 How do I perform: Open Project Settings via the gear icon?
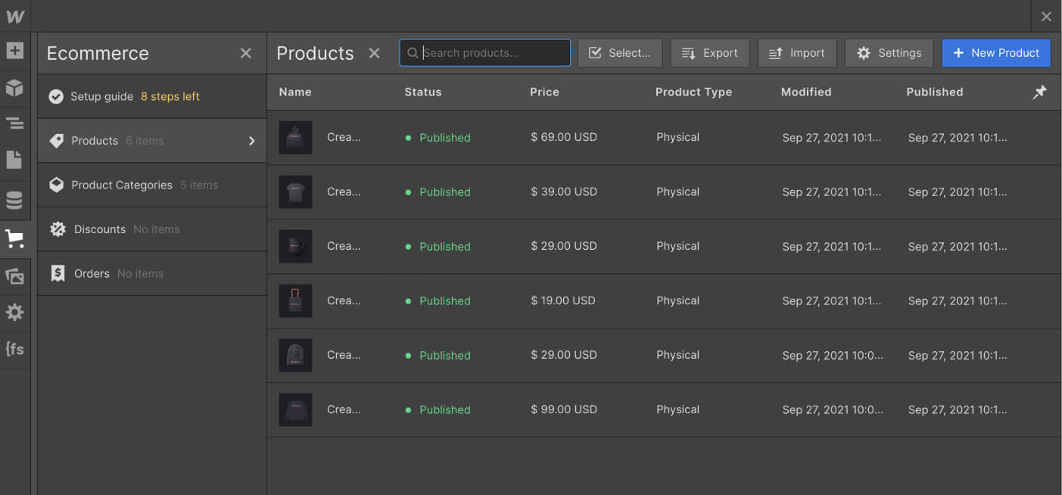coord(15,312)
